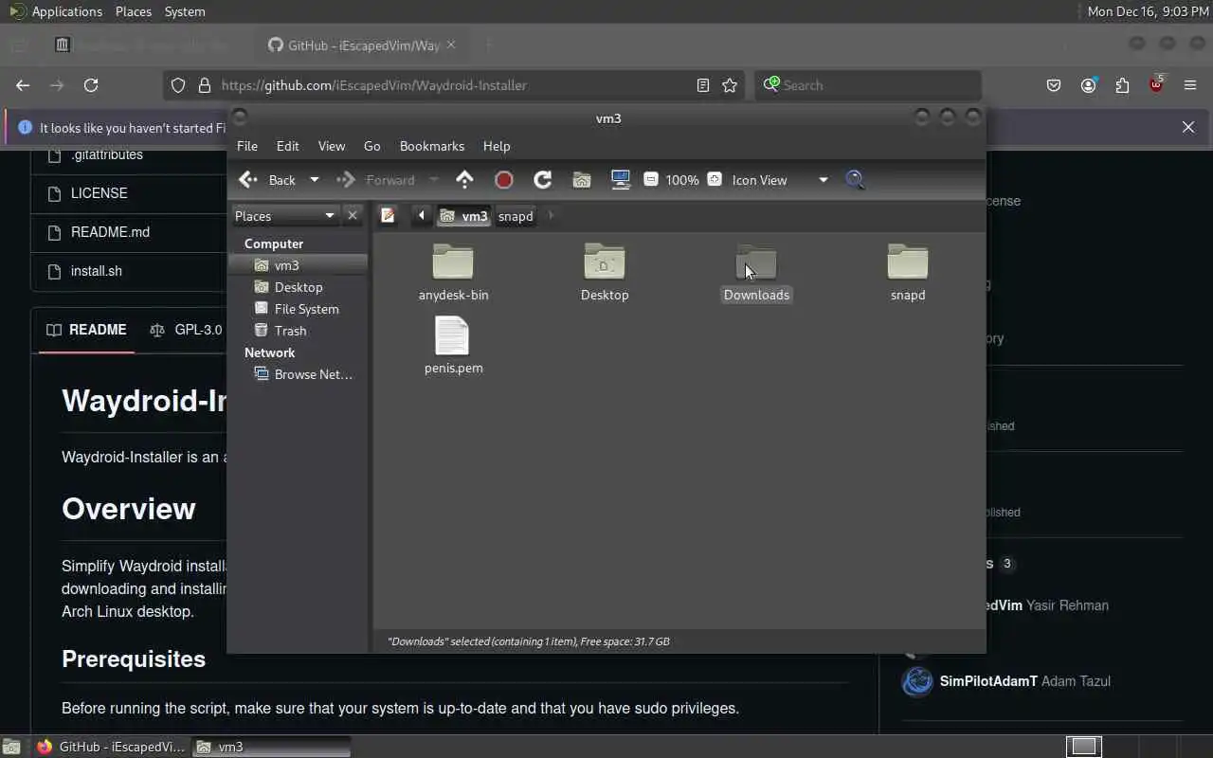Toggle text-based location entry
Viewport: 1213px width, 758px height.
pyautogui.click(x=388, y=216)
